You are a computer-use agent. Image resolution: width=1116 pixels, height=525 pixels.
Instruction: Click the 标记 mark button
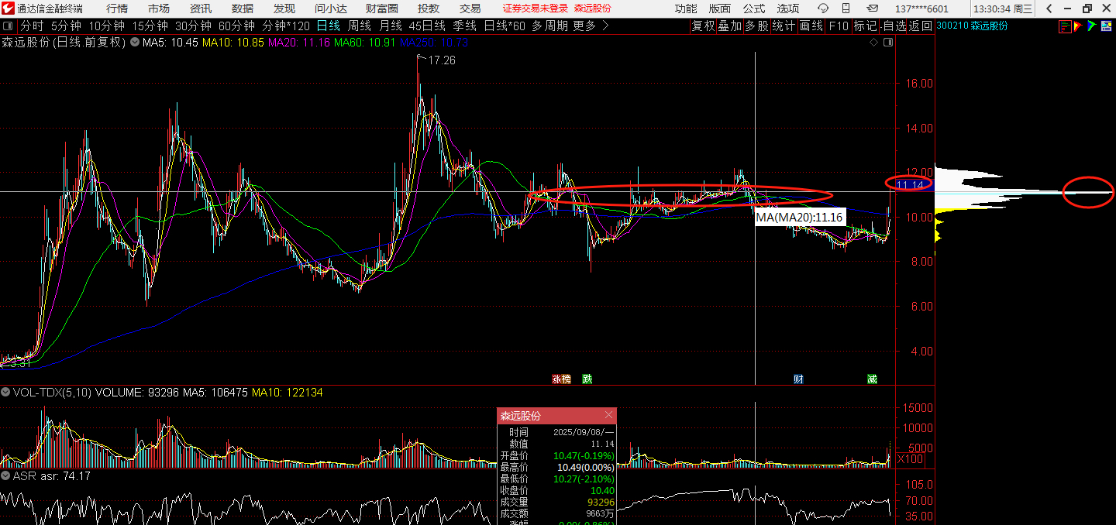865,26
